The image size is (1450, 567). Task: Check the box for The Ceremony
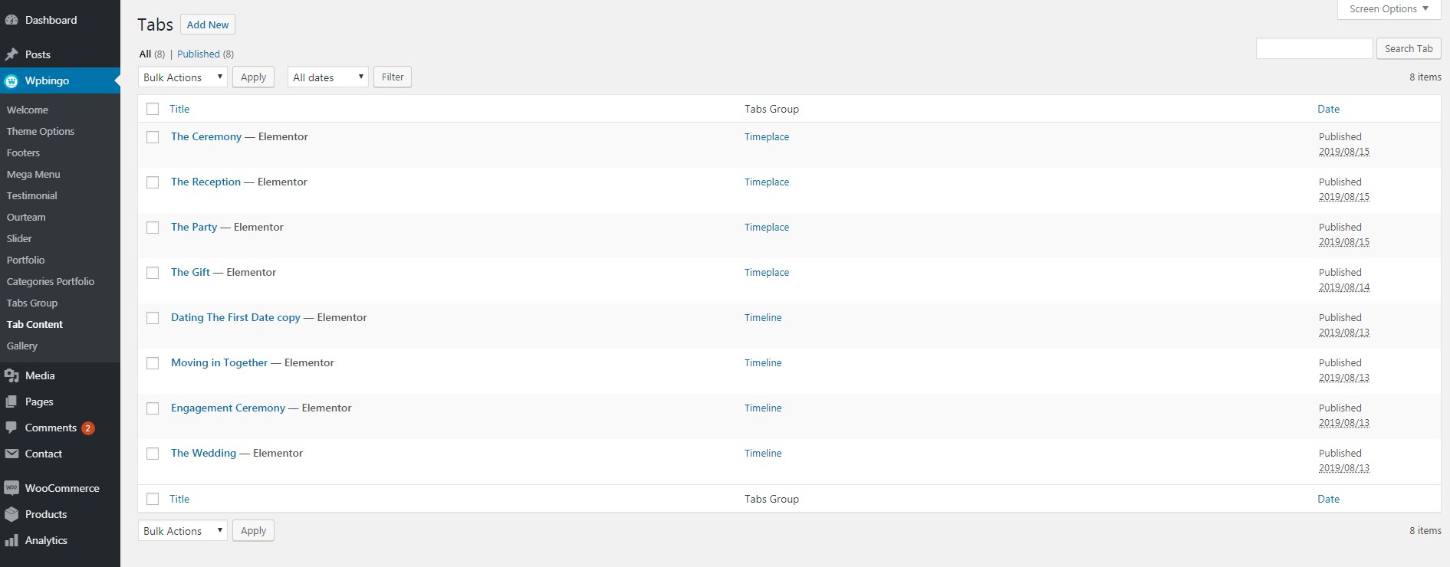[x=153, y=137]
